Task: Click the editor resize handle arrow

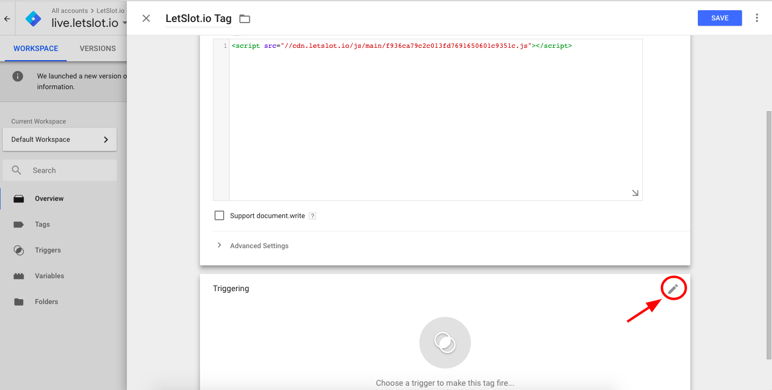Action: [635, 193]
